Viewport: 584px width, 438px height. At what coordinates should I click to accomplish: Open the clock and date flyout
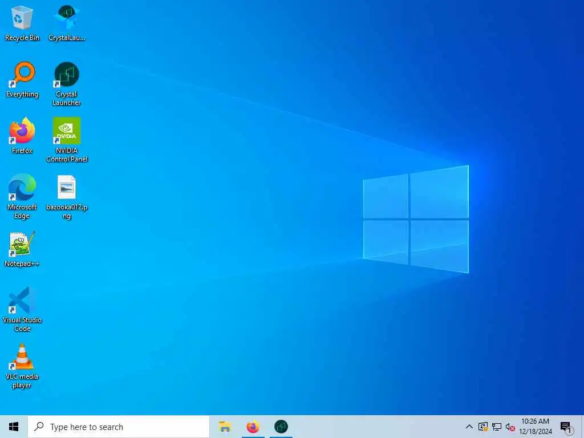(535, 427)
